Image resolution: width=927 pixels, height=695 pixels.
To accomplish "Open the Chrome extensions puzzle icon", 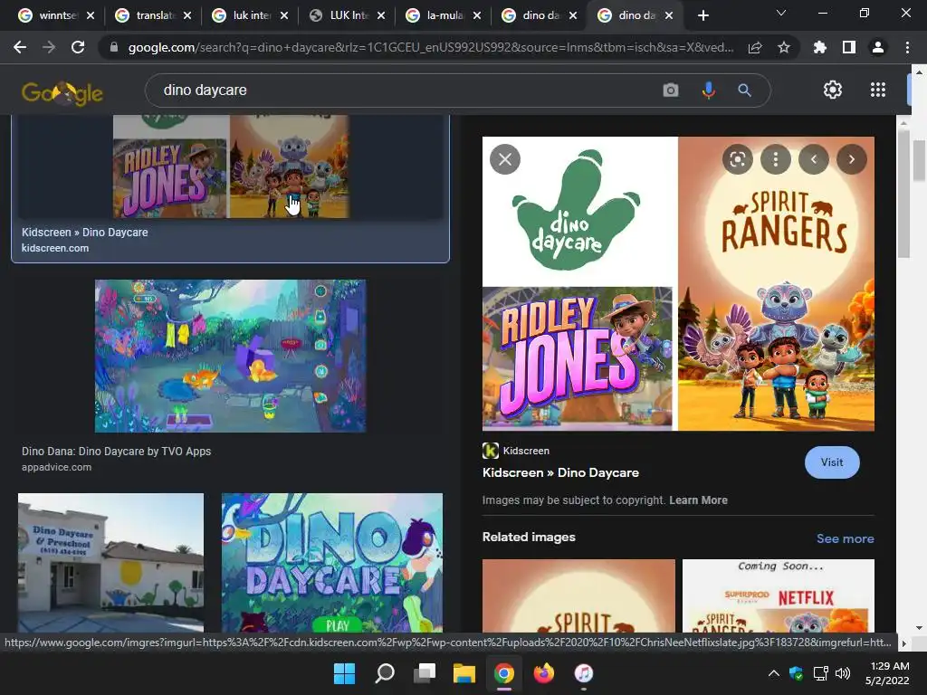I will point(819,47).
